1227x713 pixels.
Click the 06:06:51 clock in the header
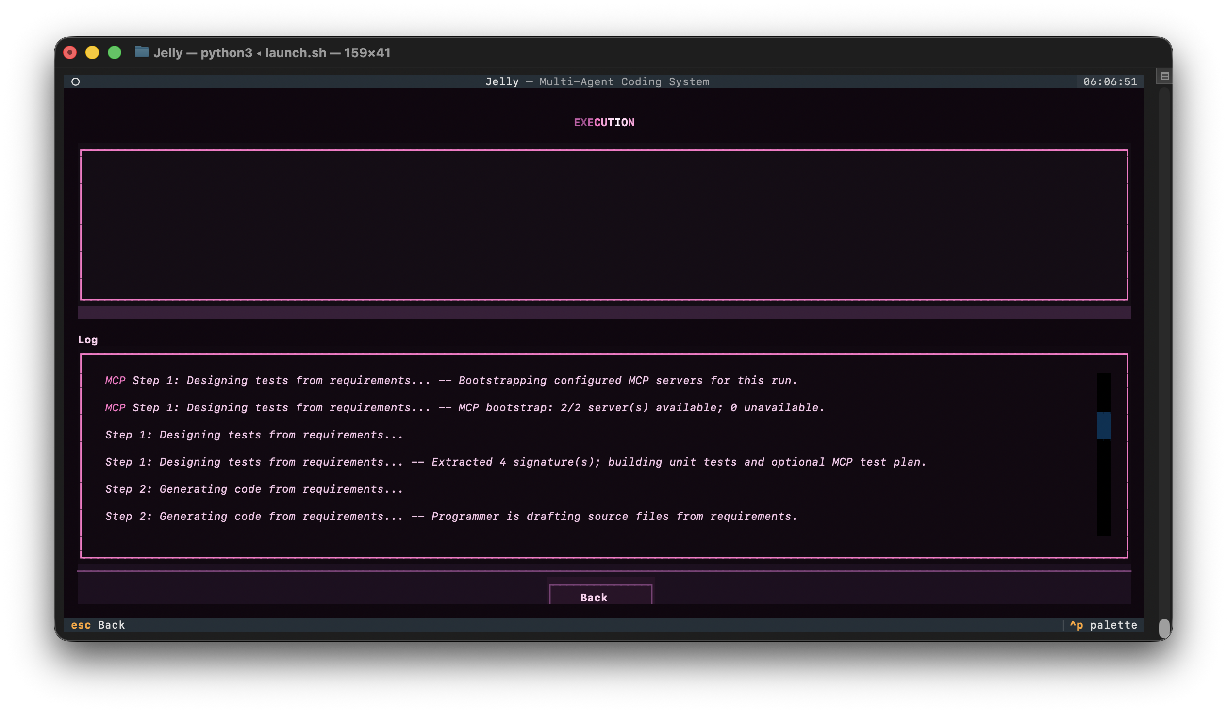(x=1110, y=82)
